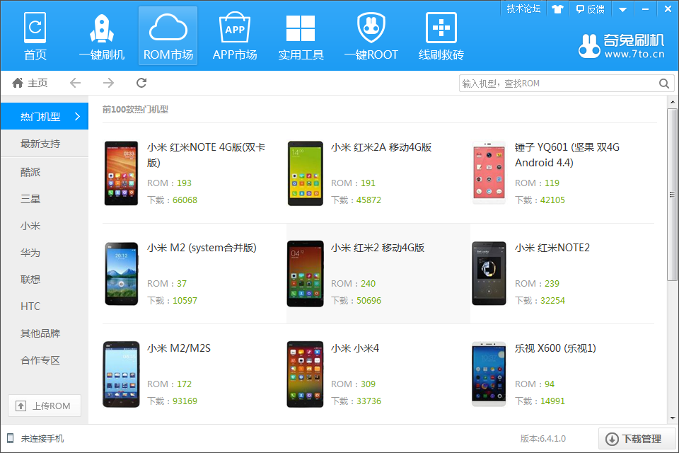Image resolution: width=679 pixels, height=453 pixels.
Task: Select 华为 in the brand sidebar
Action: pos(30,253)
